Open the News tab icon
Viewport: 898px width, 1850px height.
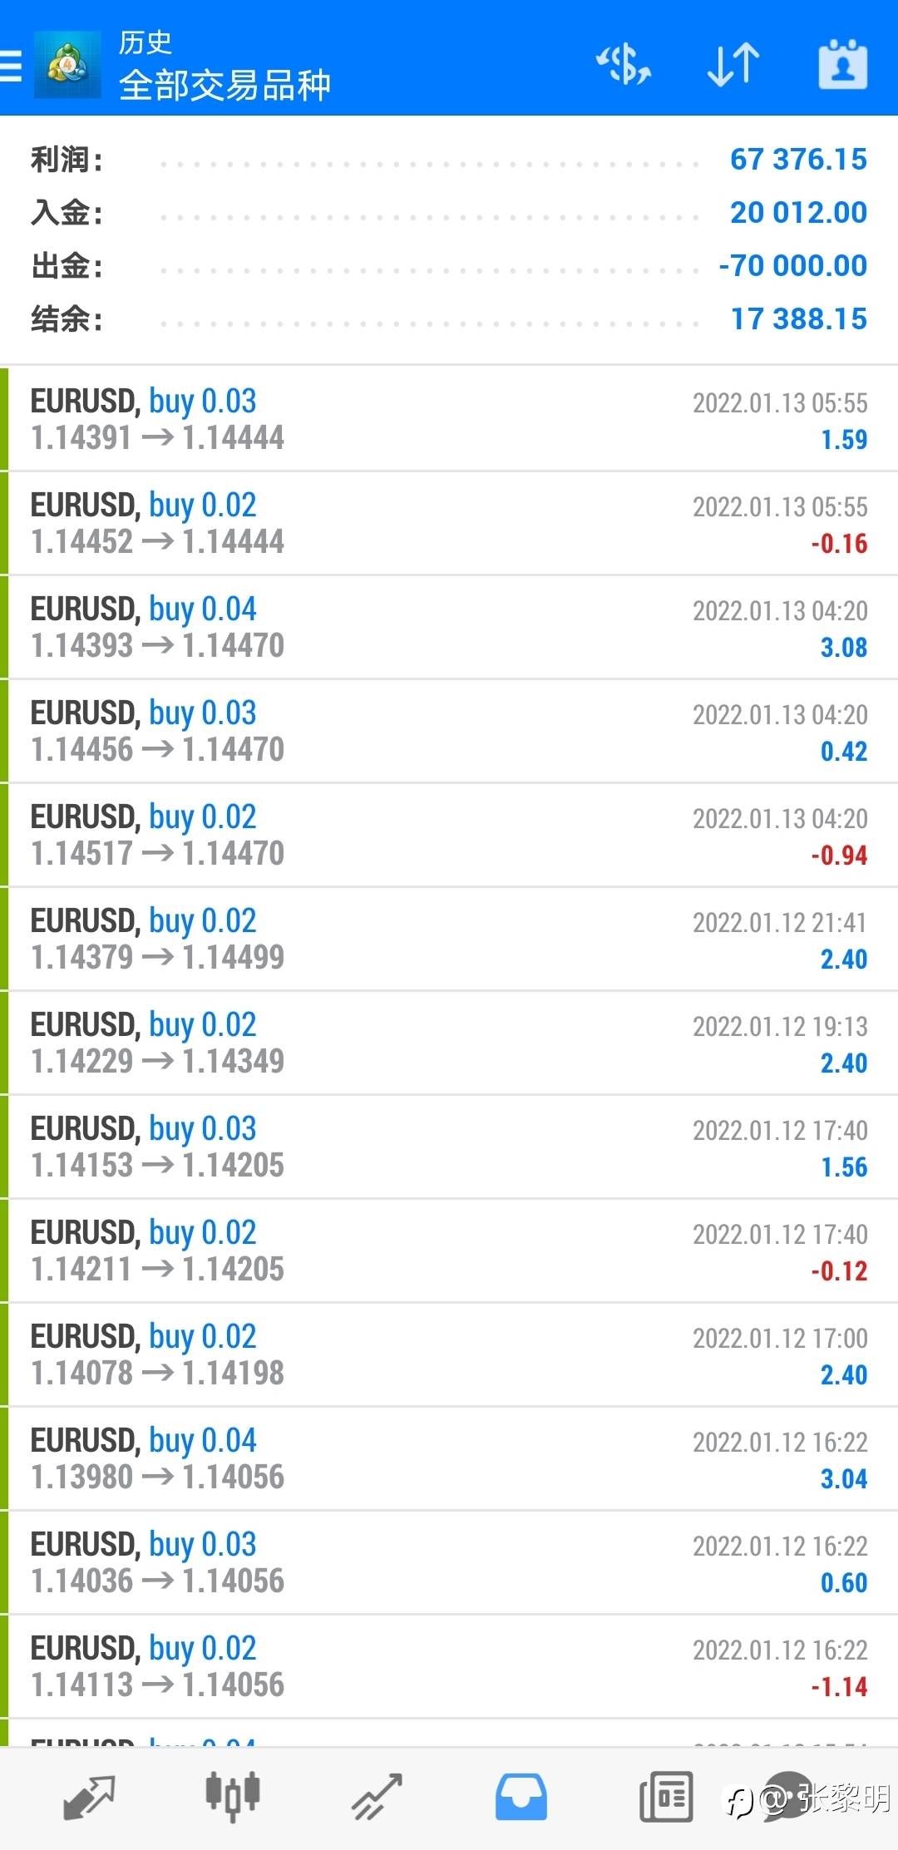pos(666,1798)
